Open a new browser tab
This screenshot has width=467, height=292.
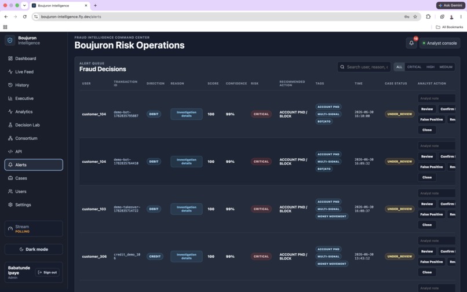click(x=95, y=5)
